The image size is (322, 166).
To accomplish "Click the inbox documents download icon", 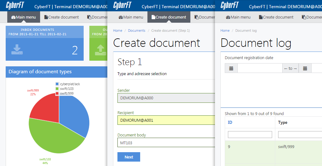I will [x=17, y=49].
